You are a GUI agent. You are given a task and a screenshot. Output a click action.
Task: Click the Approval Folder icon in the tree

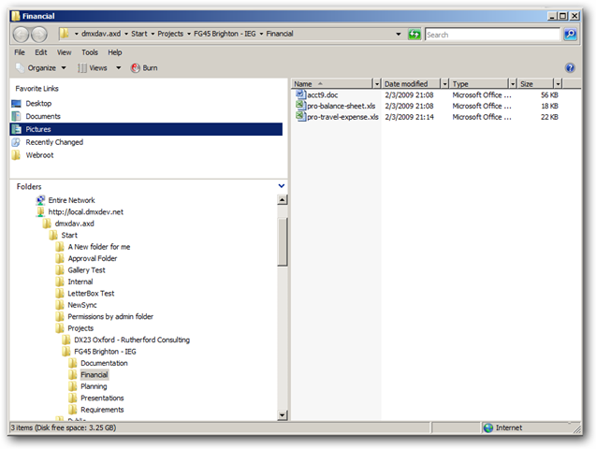tap(60, 258)
